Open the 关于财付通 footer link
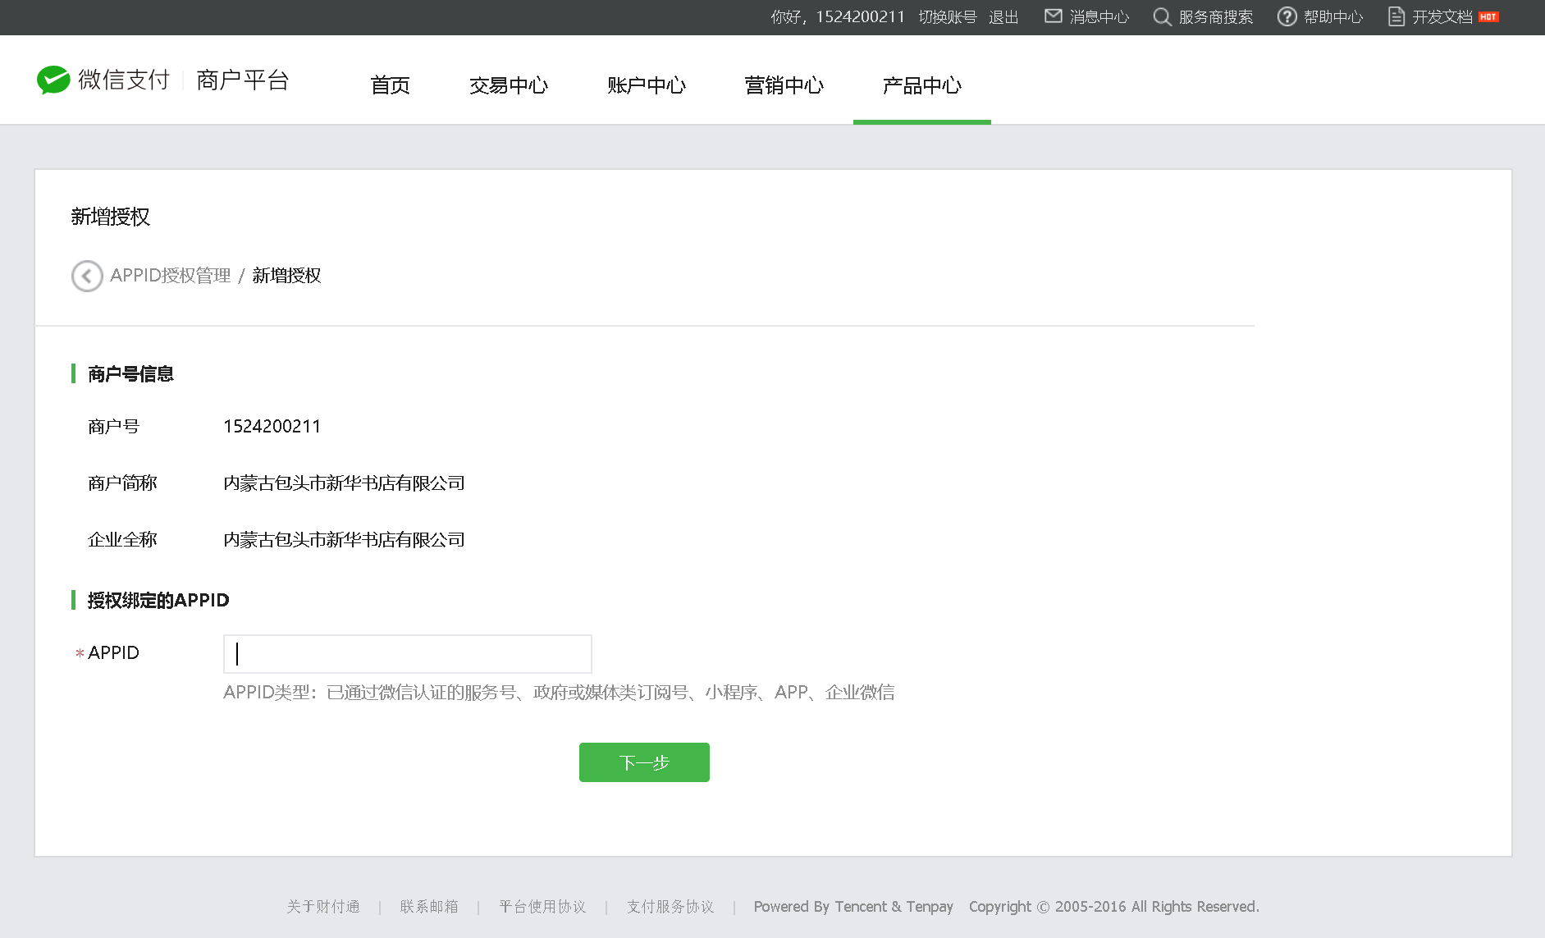This screenshot has height=938, width=1545. (323, 907)
